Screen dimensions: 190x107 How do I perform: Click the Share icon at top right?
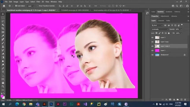(x=187, y=6)
